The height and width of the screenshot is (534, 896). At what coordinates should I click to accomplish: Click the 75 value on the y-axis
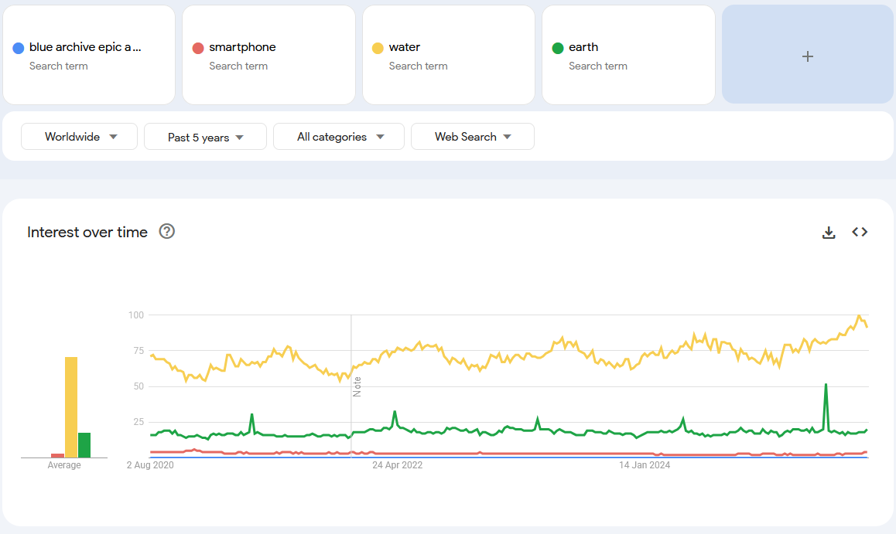pyautogui.click(x=139, y=351)
